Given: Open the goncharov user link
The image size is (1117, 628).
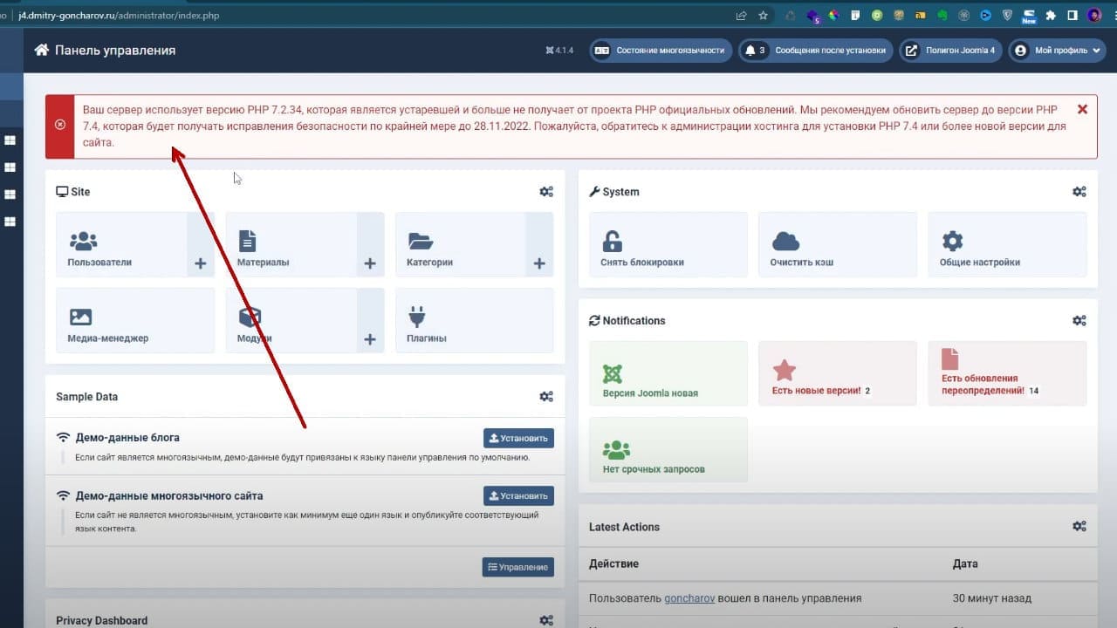Looking at the screenshot, I should point(689,598).
